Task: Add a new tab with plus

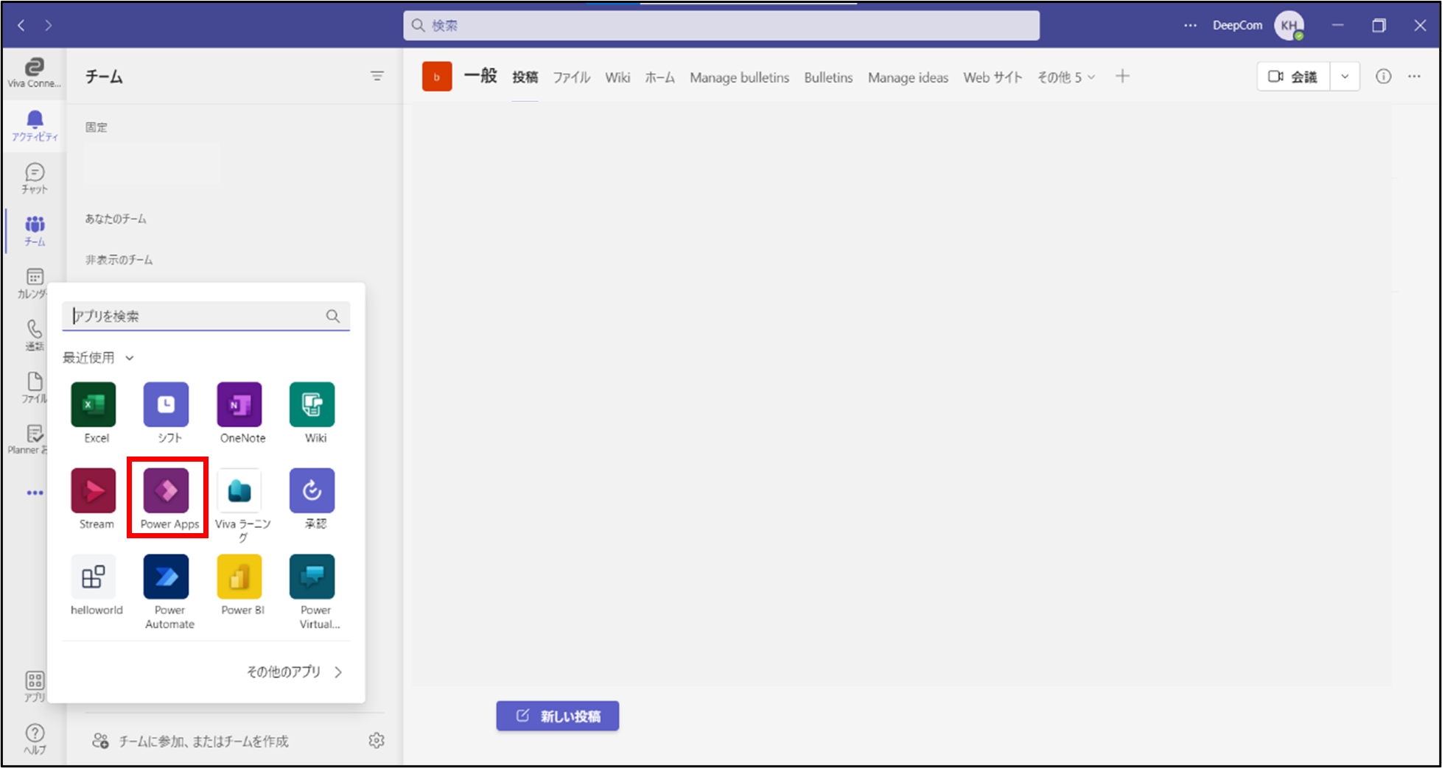Action: tap(1122, 76)
